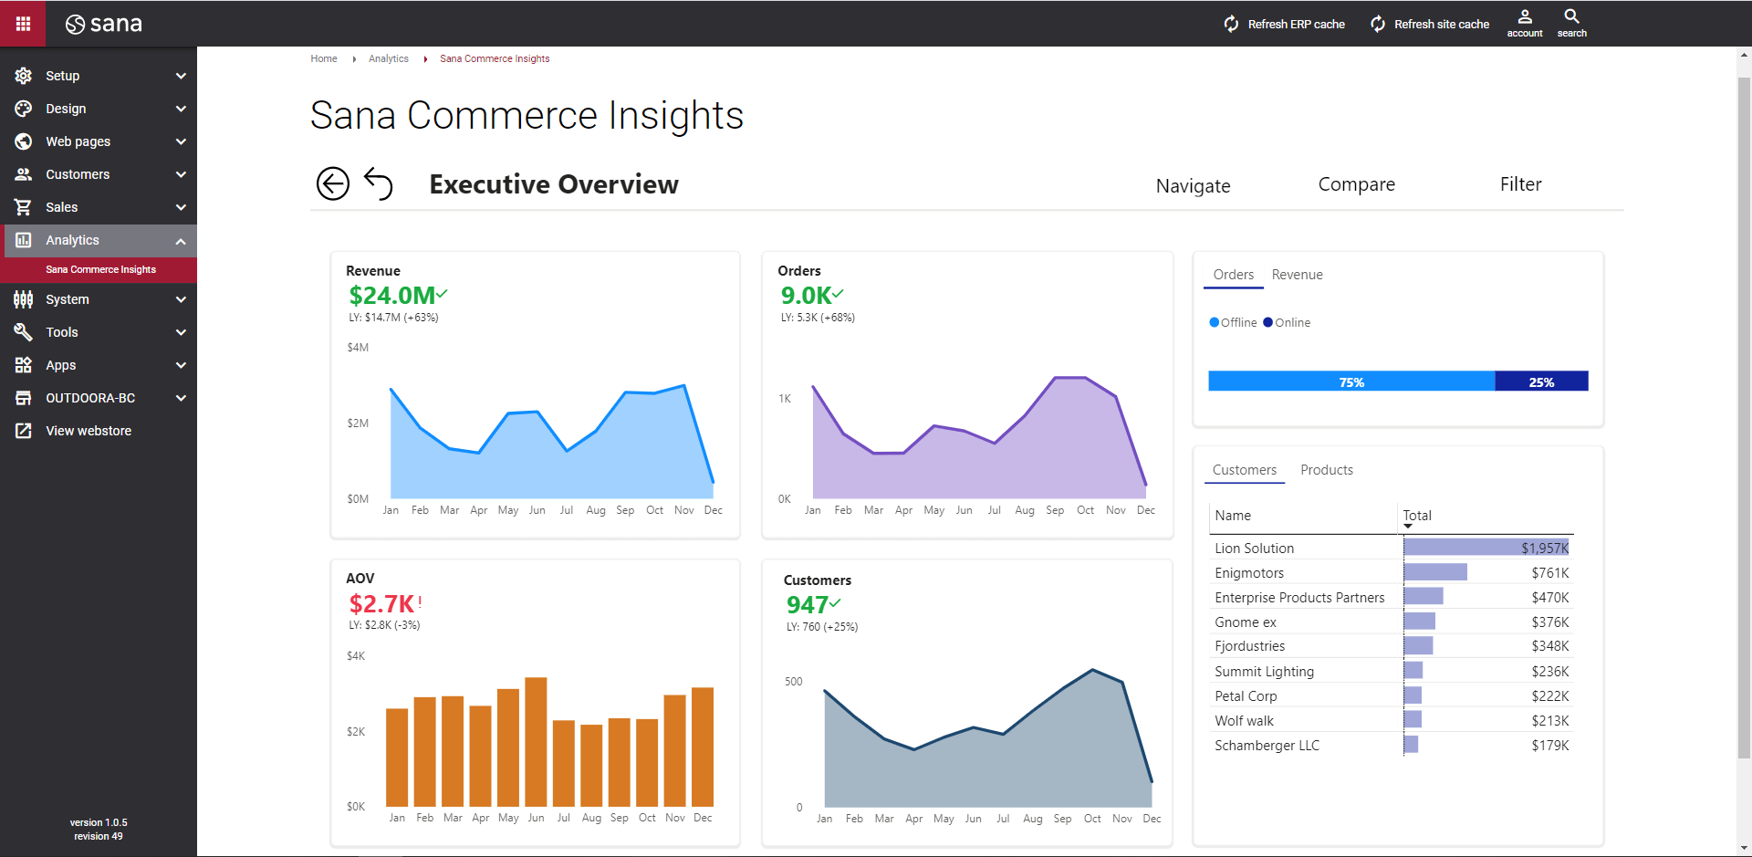Click the Tools wrench icon
This screenshot has width=1752, height=857.
(24, 332)
